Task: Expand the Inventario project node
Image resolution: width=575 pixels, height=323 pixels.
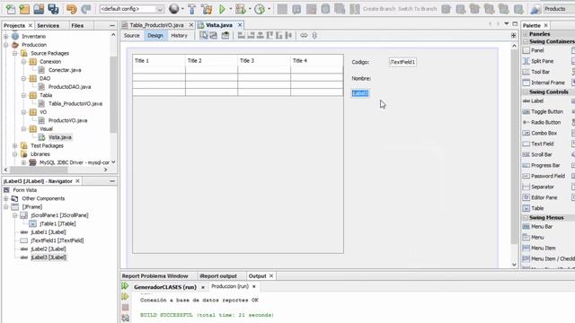Action: coord(6,36)
